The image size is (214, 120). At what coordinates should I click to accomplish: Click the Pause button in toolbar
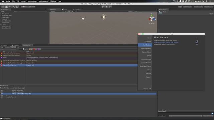(x=107, y=7)
